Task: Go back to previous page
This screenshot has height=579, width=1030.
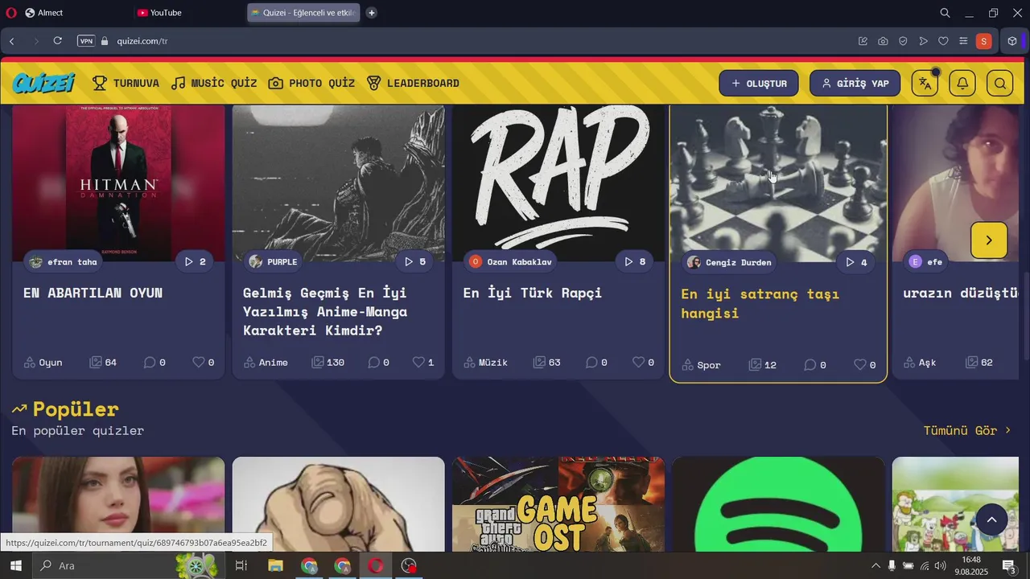Action: [x=12, y=41]
